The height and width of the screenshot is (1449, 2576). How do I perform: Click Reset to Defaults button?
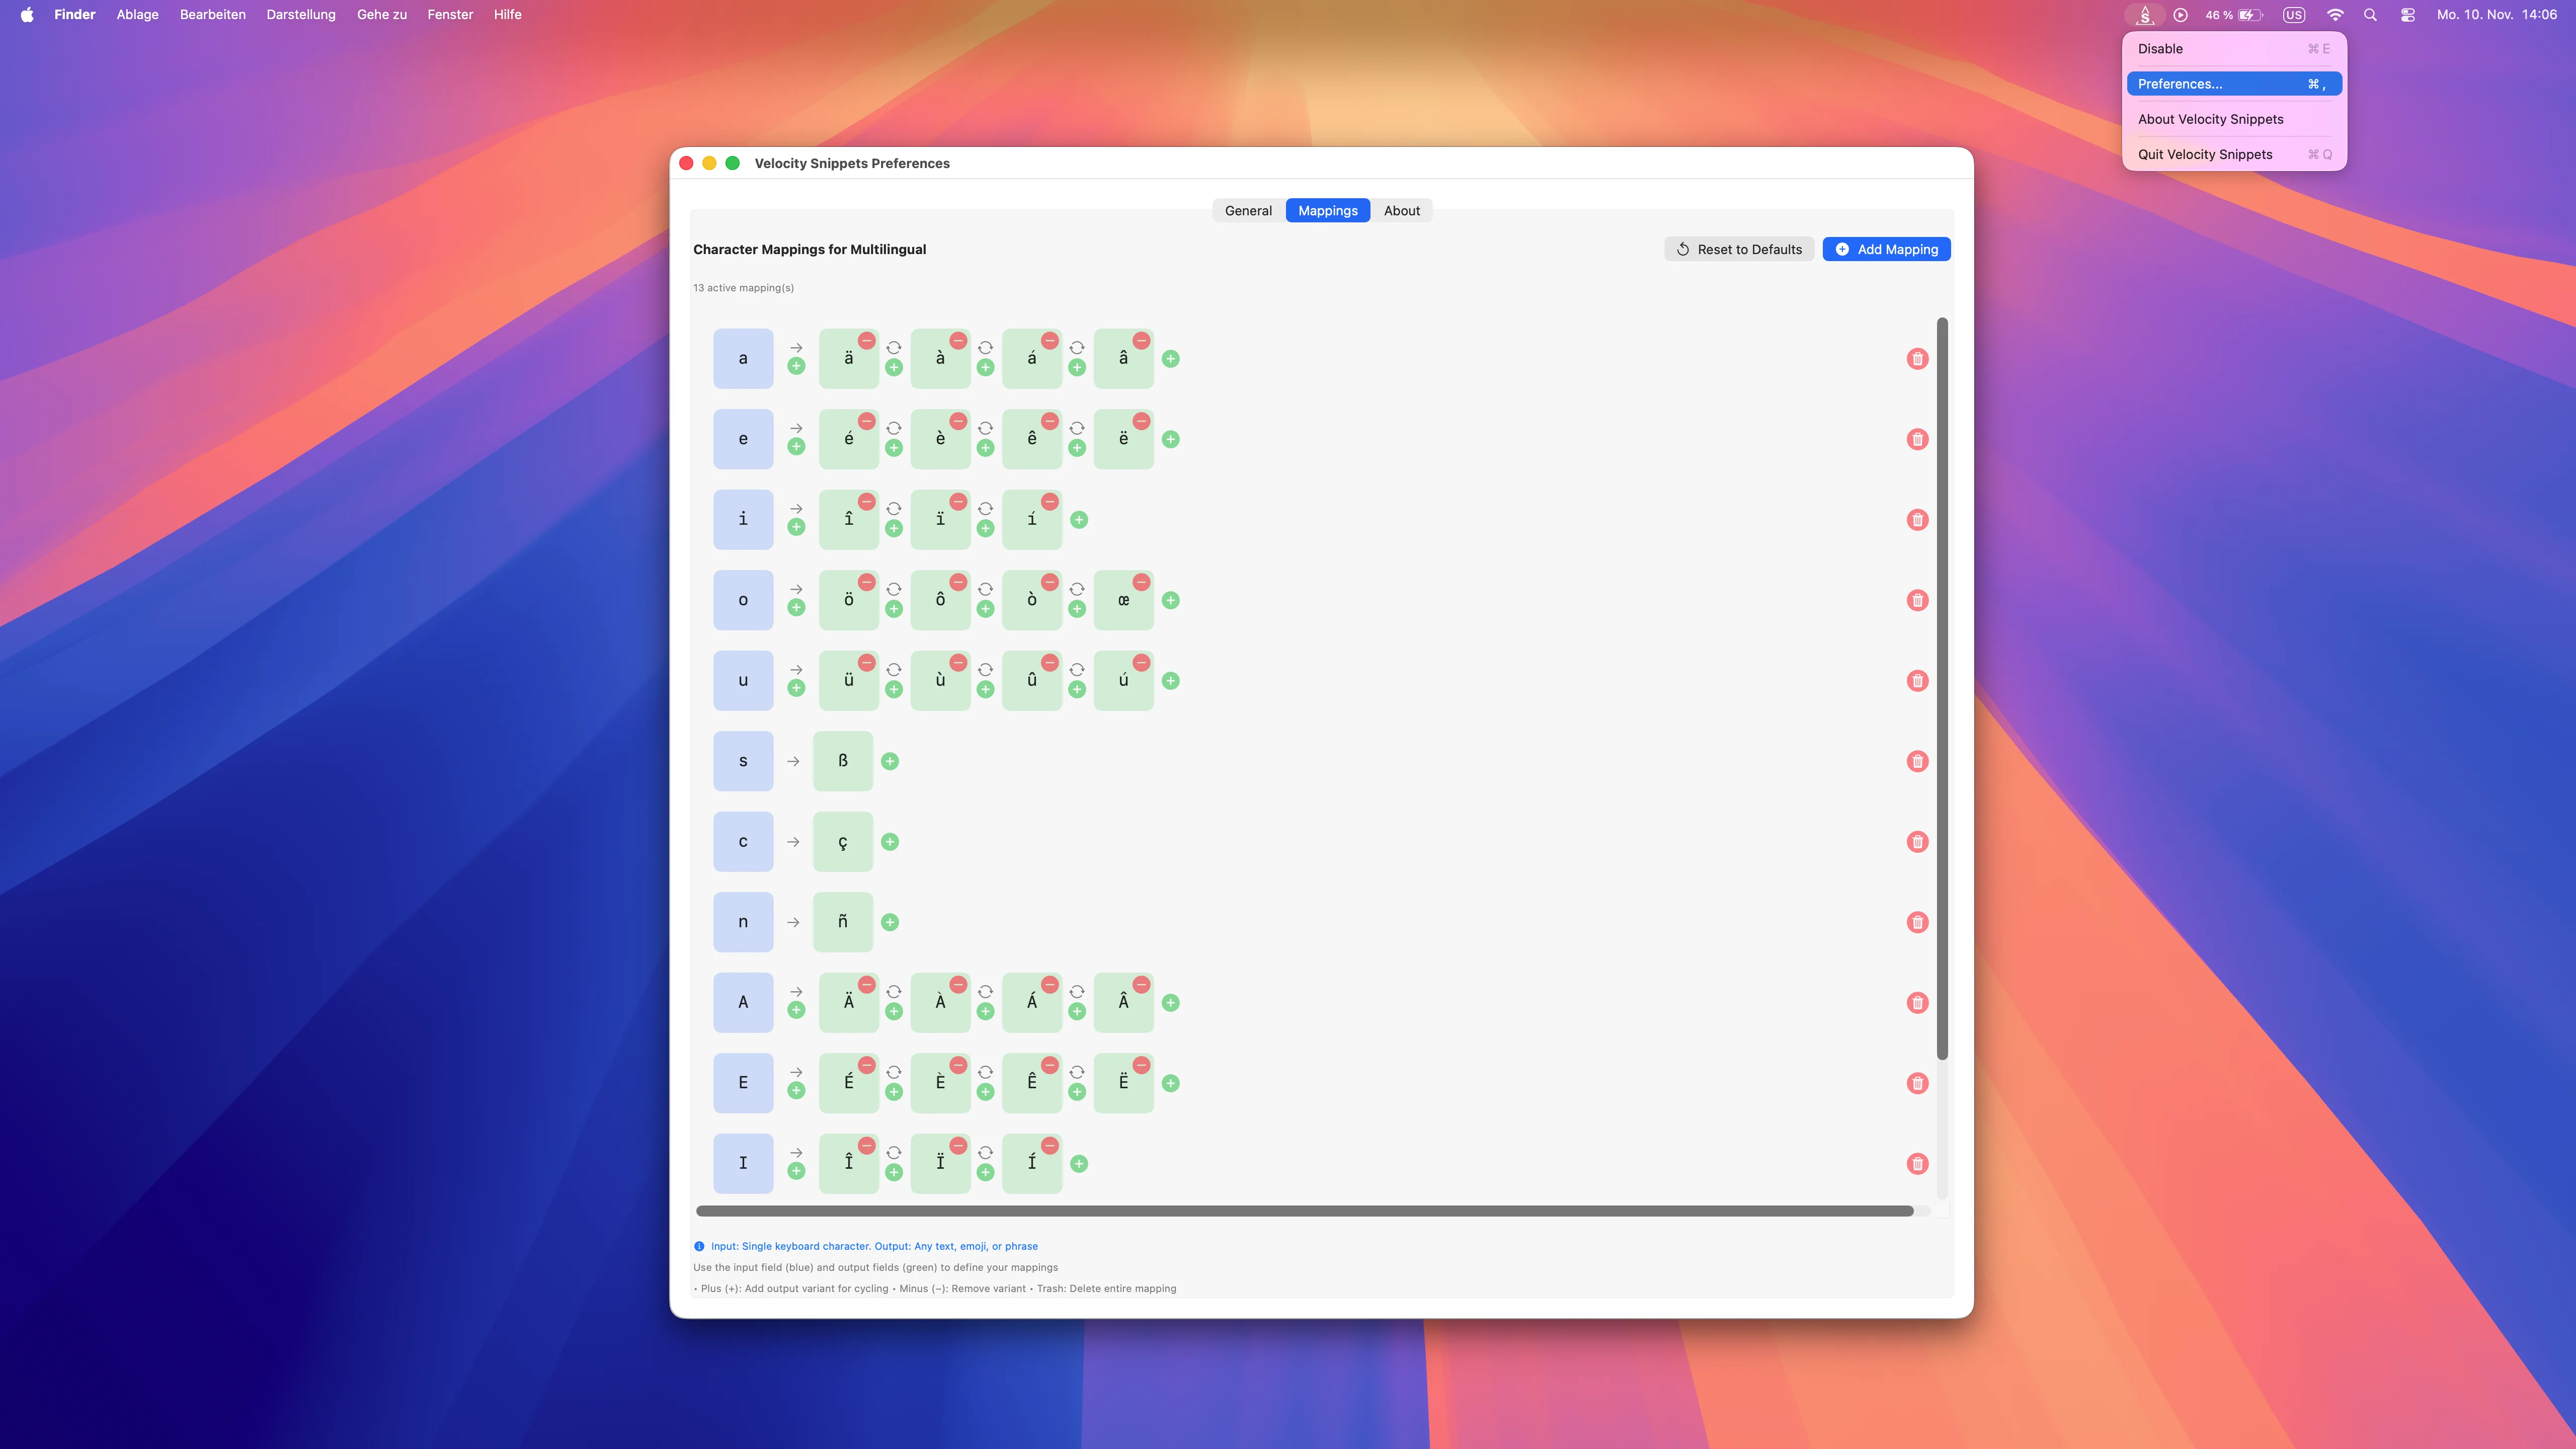pyautogui.click(x=1739, y=249)
